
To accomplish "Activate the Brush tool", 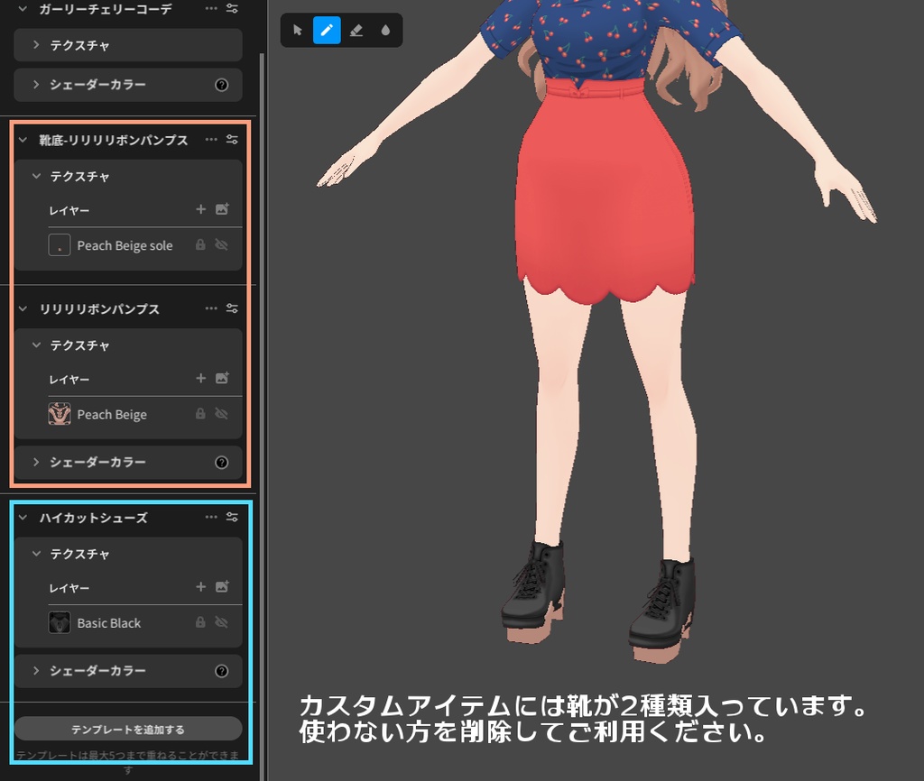I will [326, 30].
